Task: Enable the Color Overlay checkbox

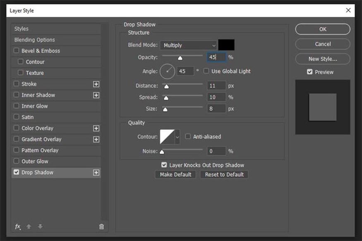Action: click(16, 128)
